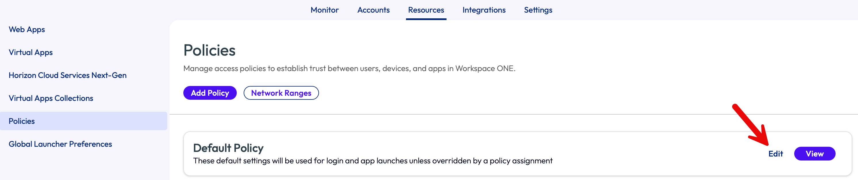Open Horizon Cloud Services Next-Gen
The width and height of the screenshot is (858, 180).
click(x=68, y=75)
